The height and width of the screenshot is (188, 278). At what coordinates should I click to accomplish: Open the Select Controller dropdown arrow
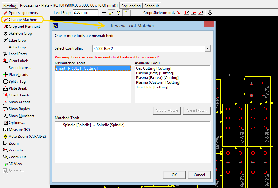pos(207,48)
